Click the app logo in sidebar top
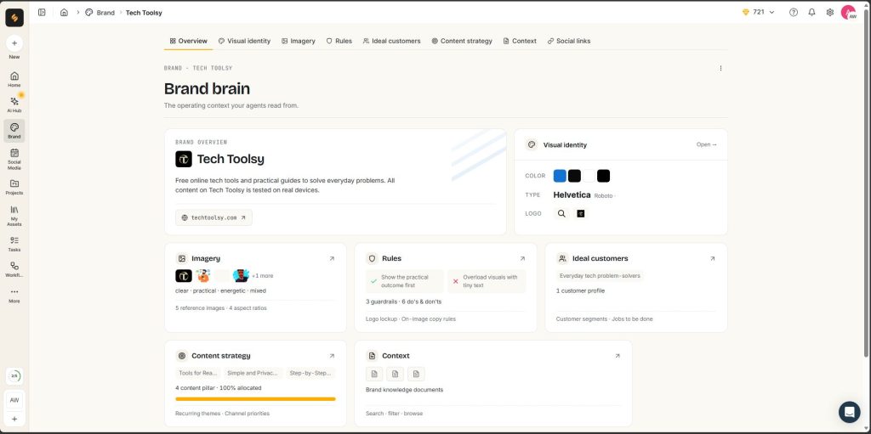Image resolution: width=871 pixels, height=434 pixels. 14,18
